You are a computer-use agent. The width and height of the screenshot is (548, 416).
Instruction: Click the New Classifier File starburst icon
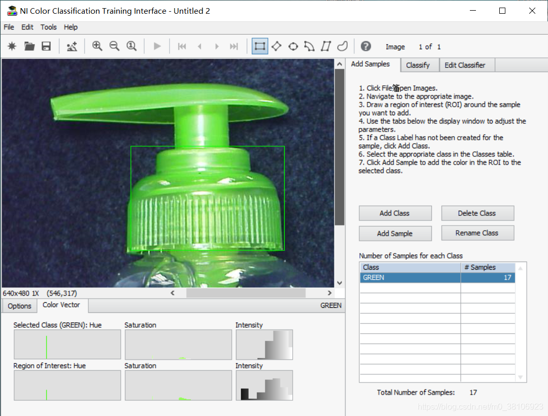pos(12,46)
